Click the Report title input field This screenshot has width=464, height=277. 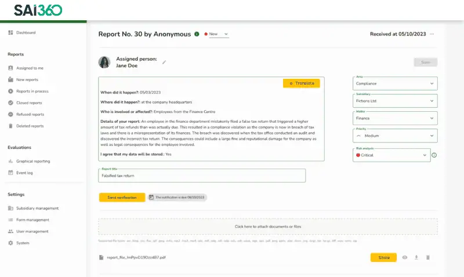(x=202, y=176)
